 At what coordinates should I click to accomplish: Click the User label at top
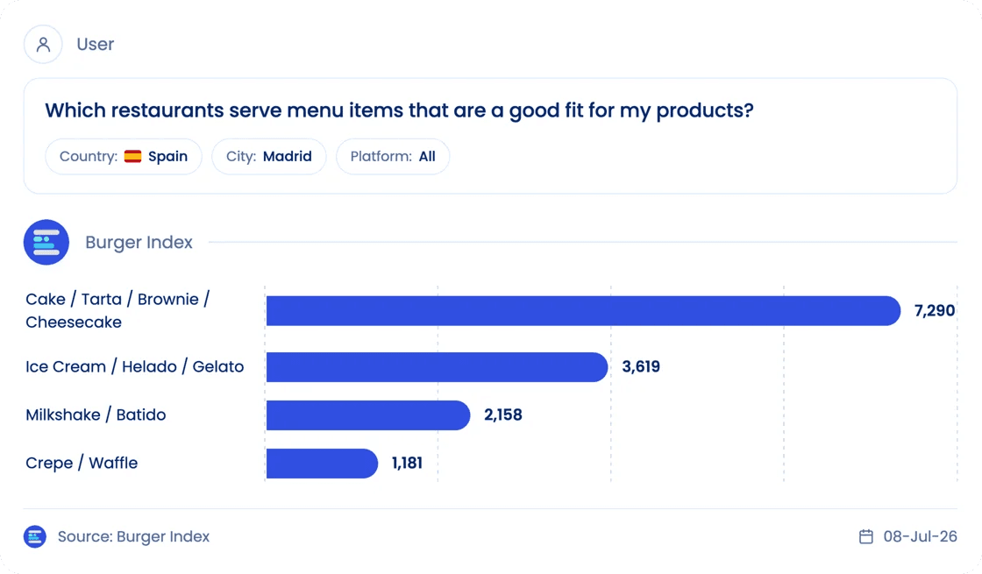coord(96,45)
